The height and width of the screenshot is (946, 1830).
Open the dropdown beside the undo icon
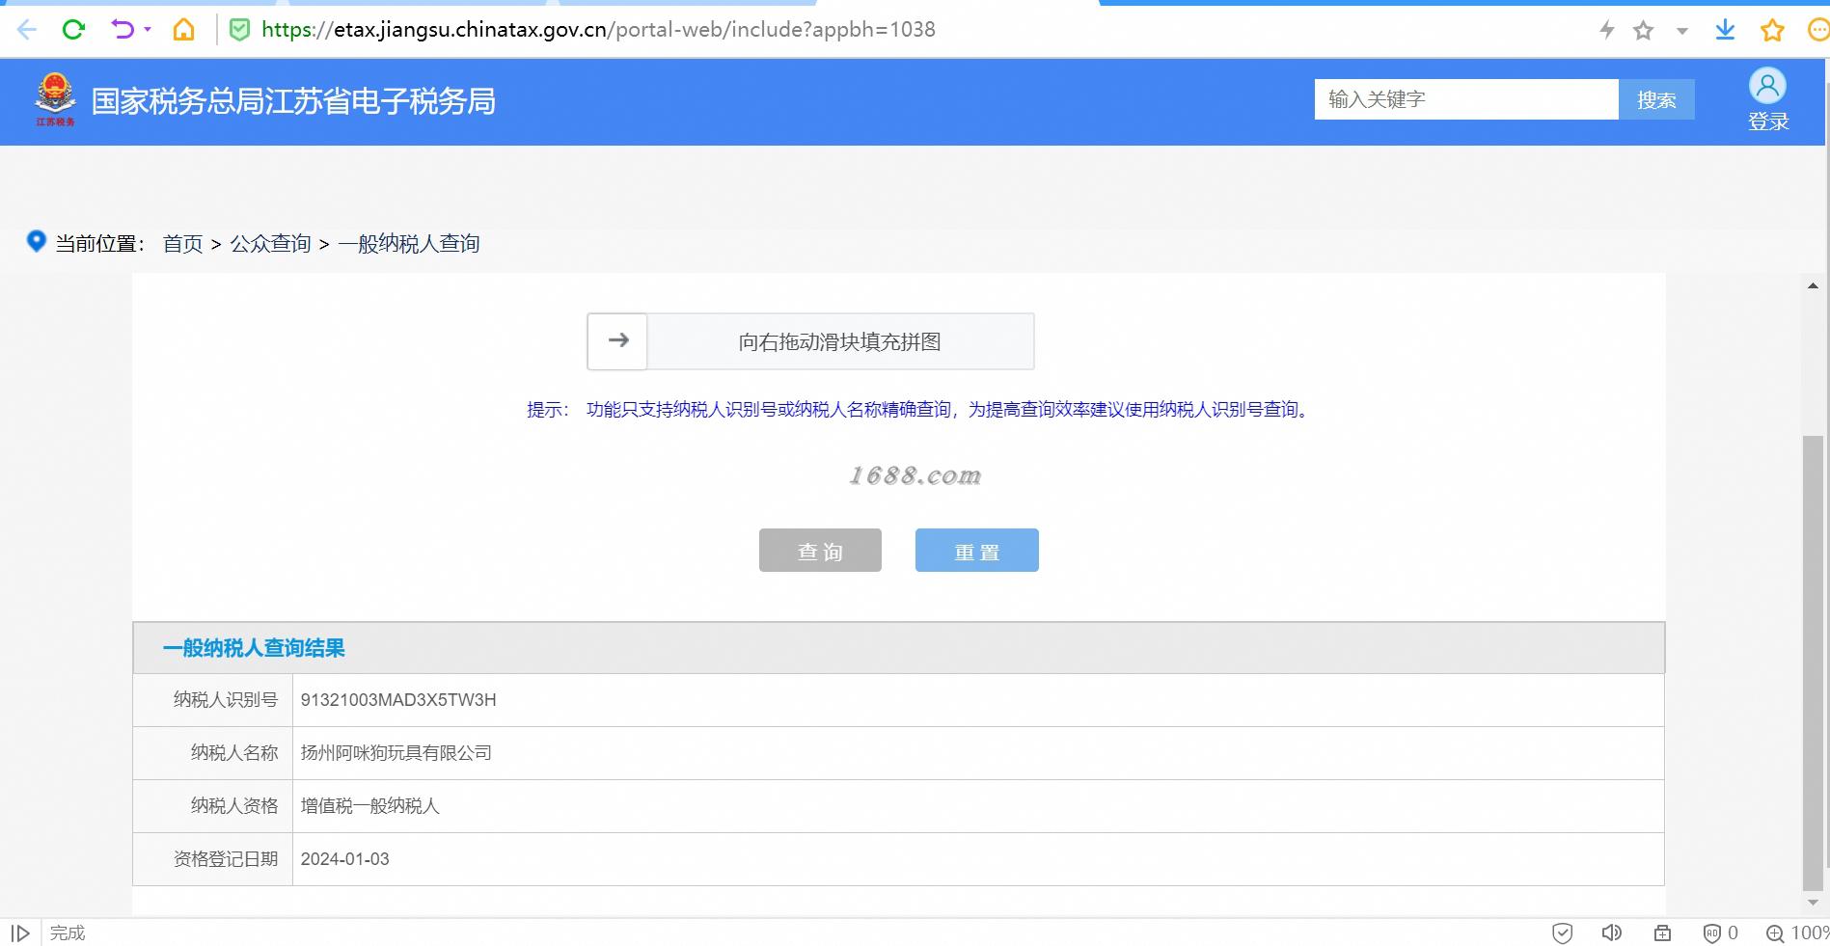point(148,30)
